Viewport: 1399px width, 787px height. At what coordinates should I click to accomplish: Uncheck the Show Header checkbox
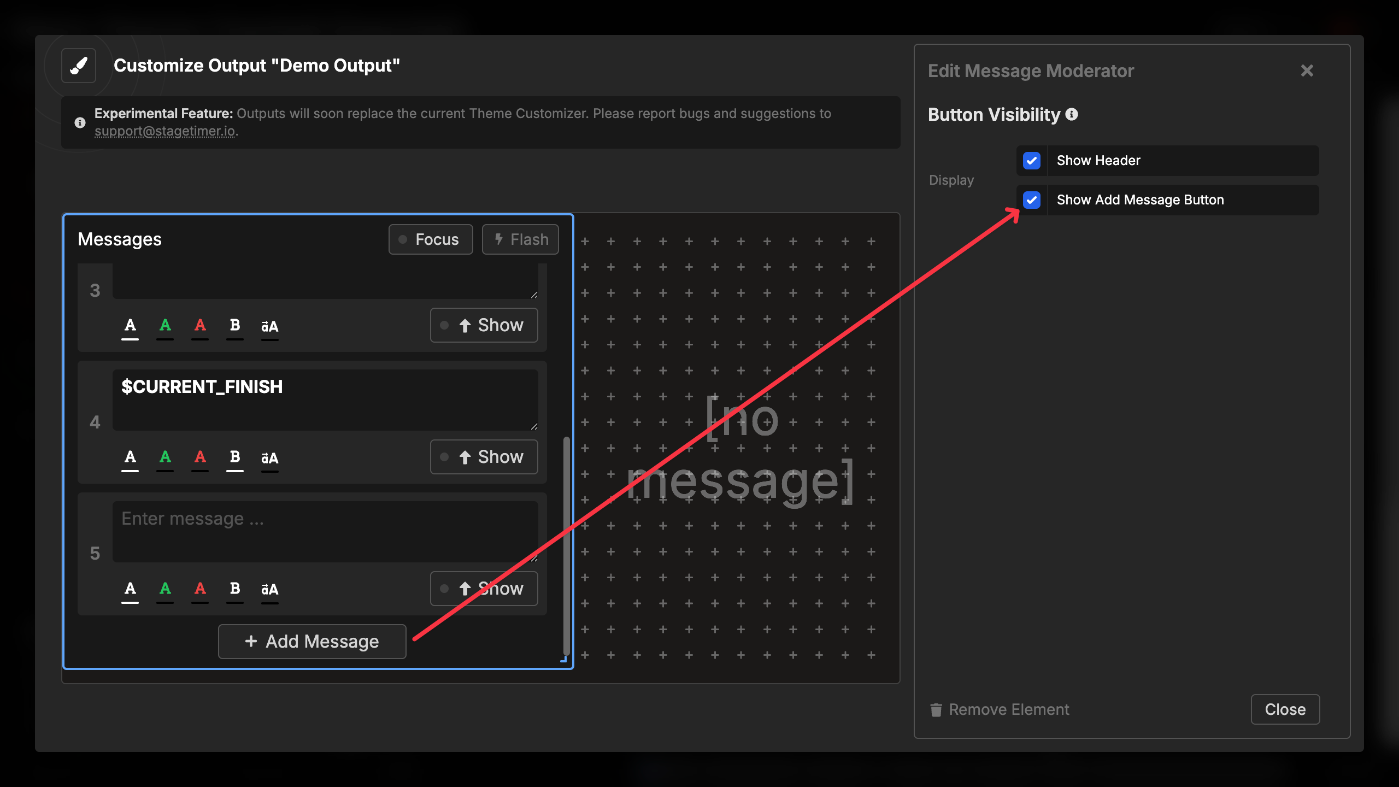click(x=1032, y=160)
